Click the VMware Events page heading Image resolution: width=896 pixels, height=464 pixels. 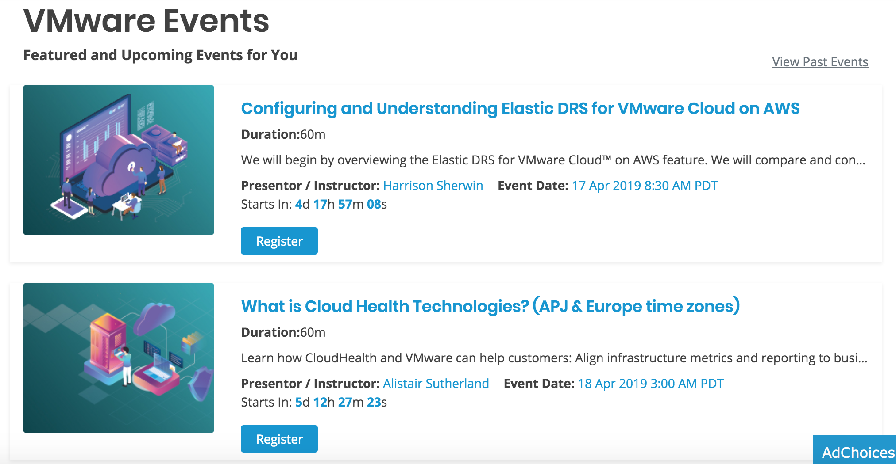click(146, 21)
